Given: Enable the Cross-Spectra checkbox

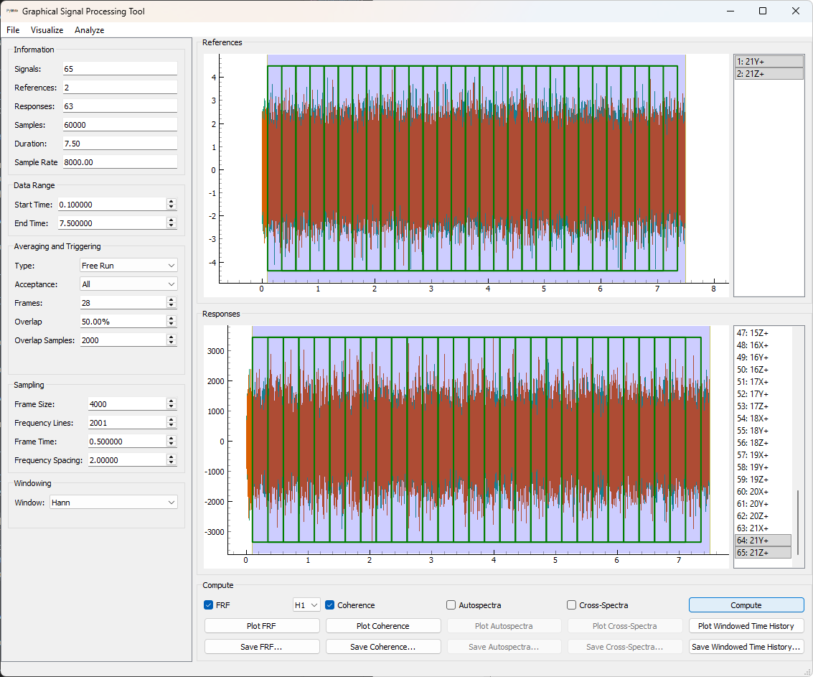Looking at the screenshot, I should (570, 604).
